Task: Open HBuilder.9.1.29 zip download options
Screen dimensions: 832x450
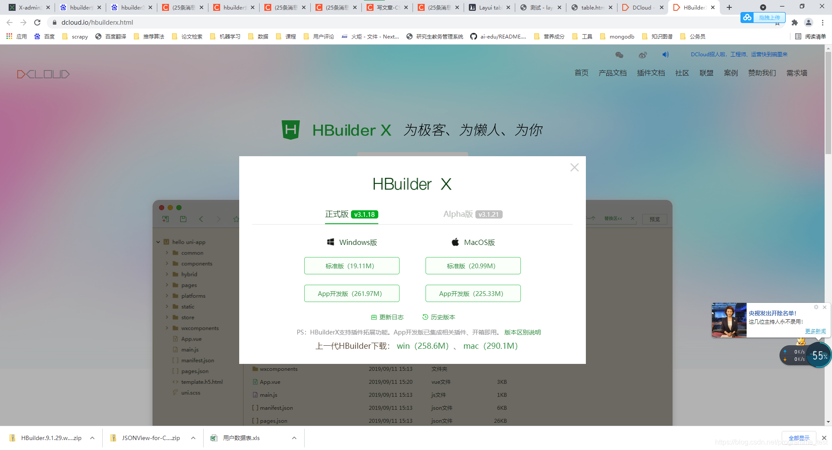Action: tap(92, 438)
